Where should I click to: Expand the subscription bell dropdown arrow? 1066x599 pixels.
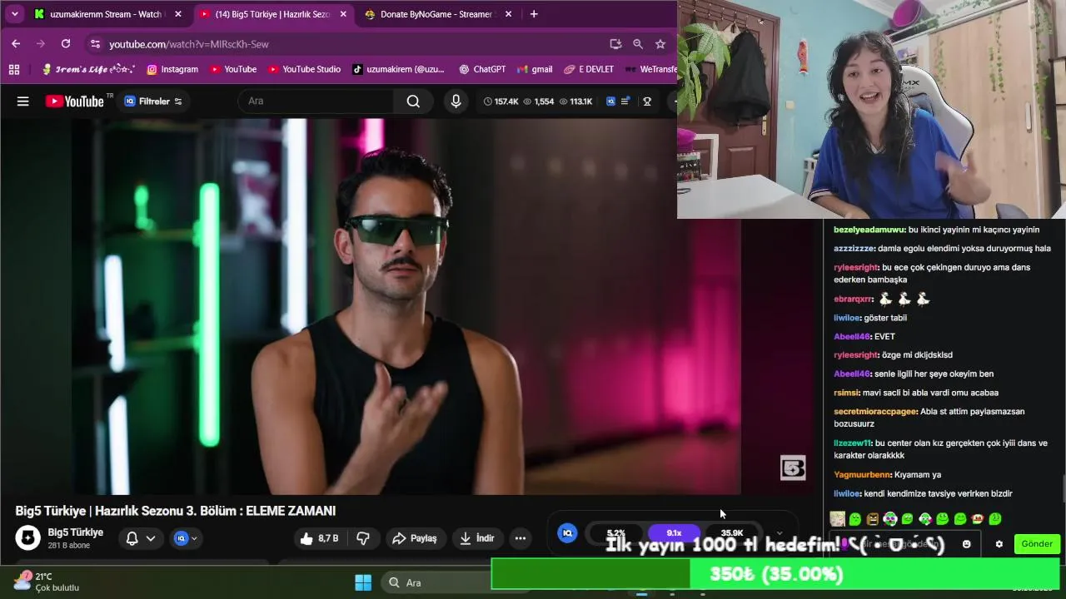tap(151, 538)
